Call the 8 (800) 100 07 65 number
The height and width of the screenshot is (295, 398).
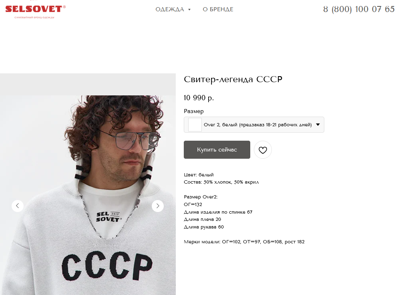359,9
